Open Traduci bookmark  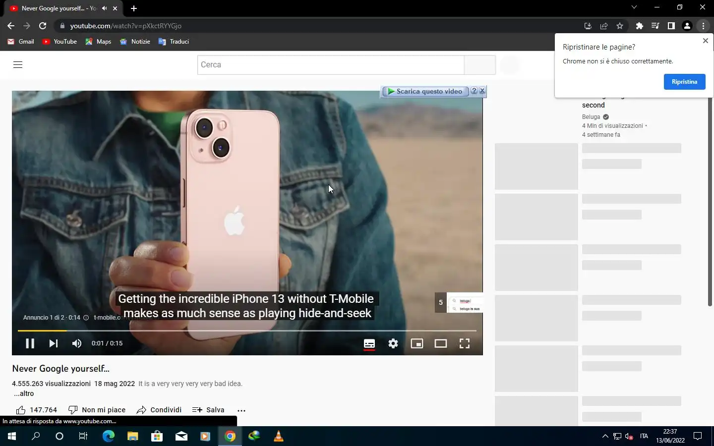[x=174, y=42]
